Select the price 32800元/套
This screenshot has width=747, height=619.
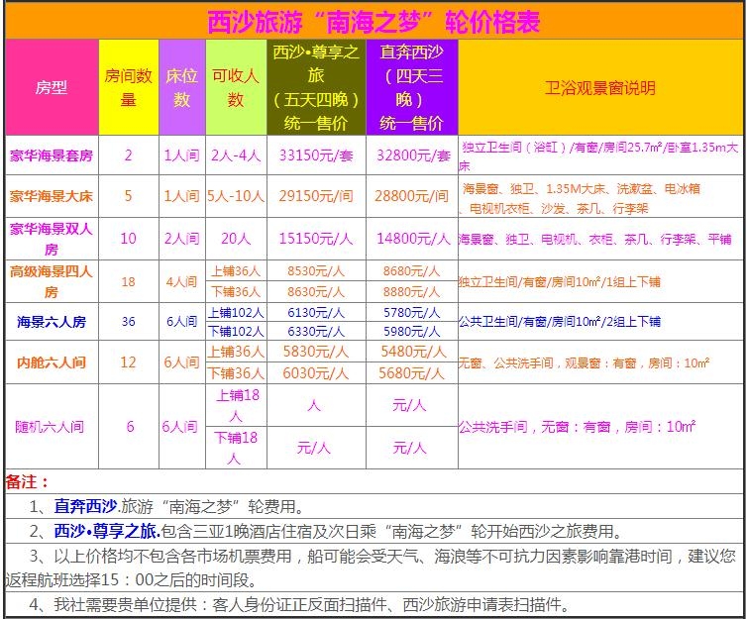pos(413,155)
